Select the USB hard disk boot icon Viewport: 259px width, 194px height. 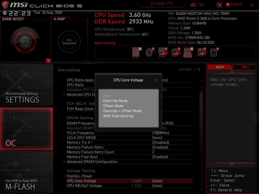pyautogui.click(x=163, y=52)
